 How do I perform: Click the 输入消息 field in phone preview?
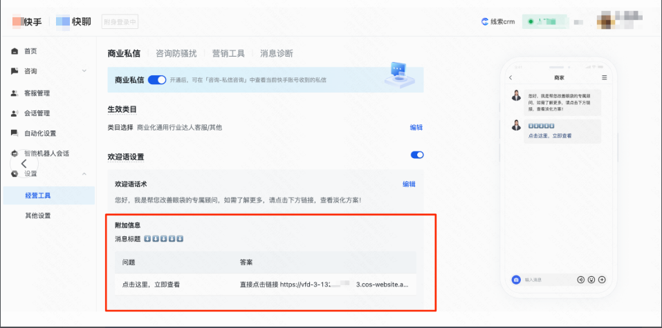click(x=548, y=280)
